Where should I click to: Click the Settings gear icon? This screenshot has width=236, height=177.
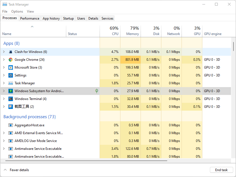11,75
